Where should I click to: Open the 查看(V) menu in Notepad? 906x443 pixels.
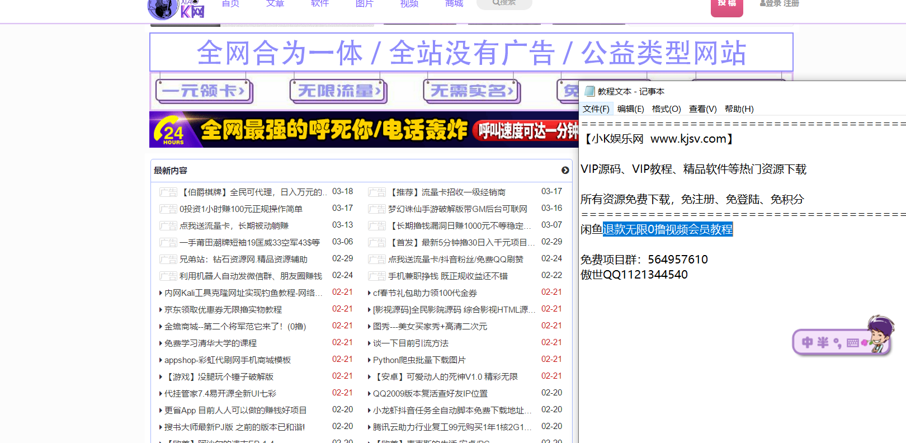click(x=703, y=109)
